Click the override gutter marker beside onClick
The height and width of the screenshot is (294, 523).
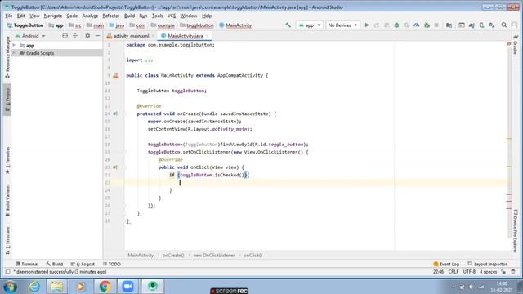click(115, 167)
